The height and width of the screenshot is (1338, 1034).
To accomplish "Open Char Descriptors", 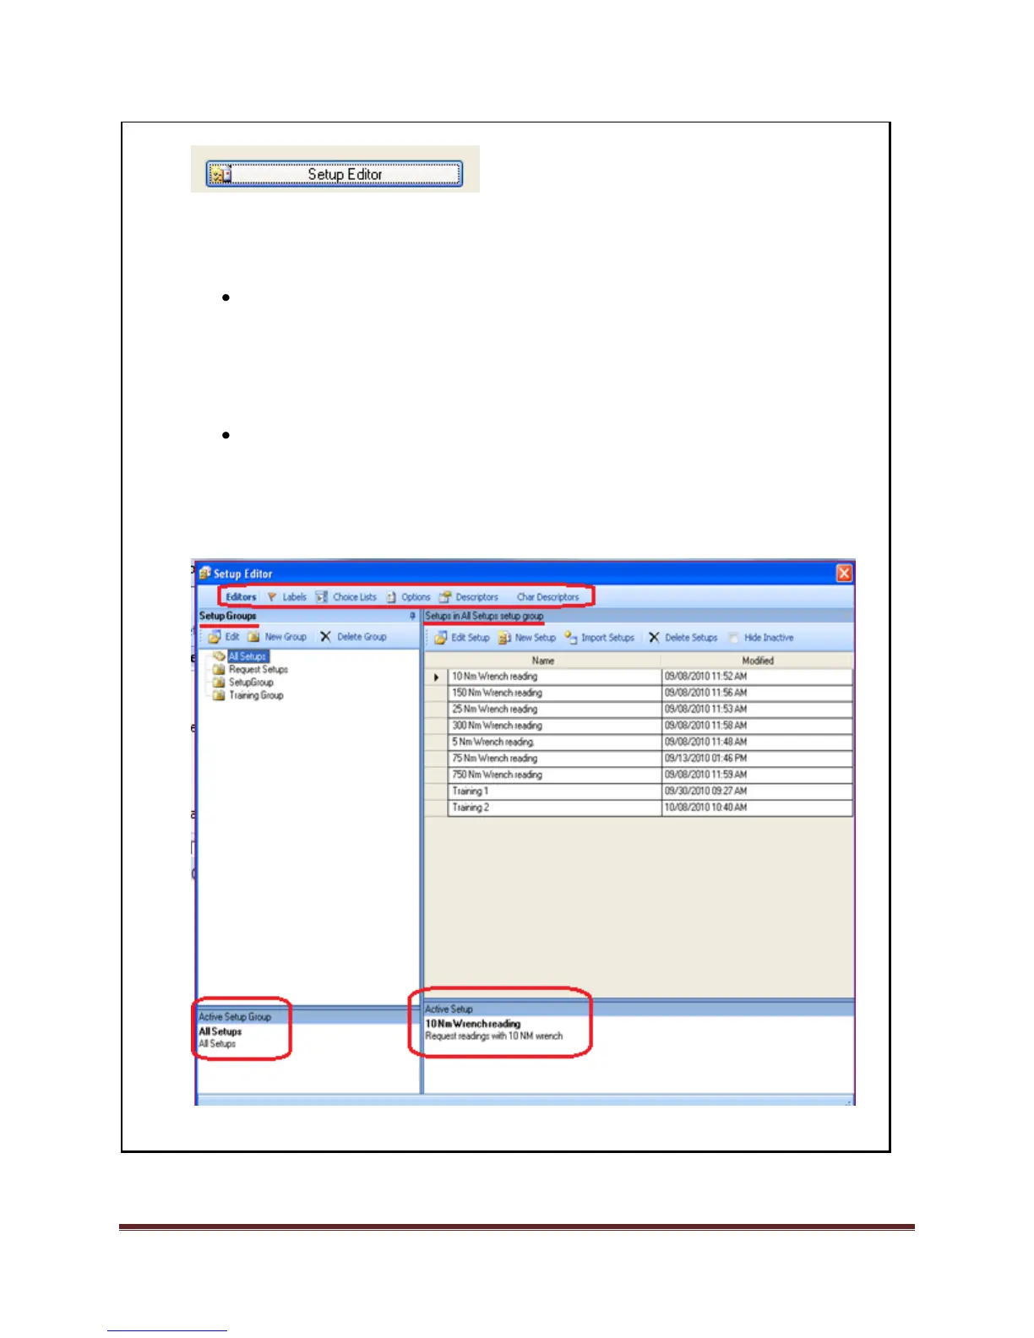I will pos(547,597).
